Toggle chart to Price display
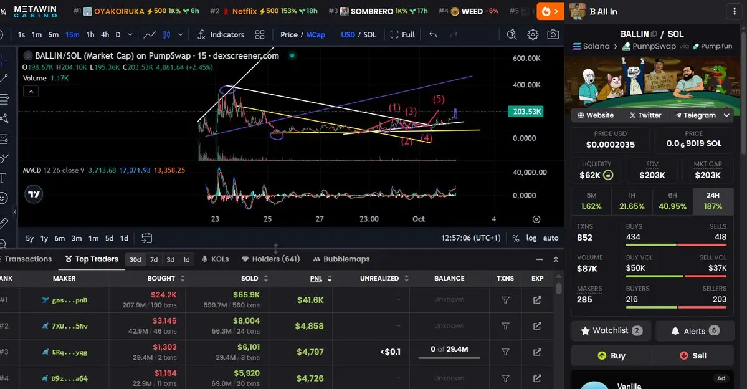 288,35
